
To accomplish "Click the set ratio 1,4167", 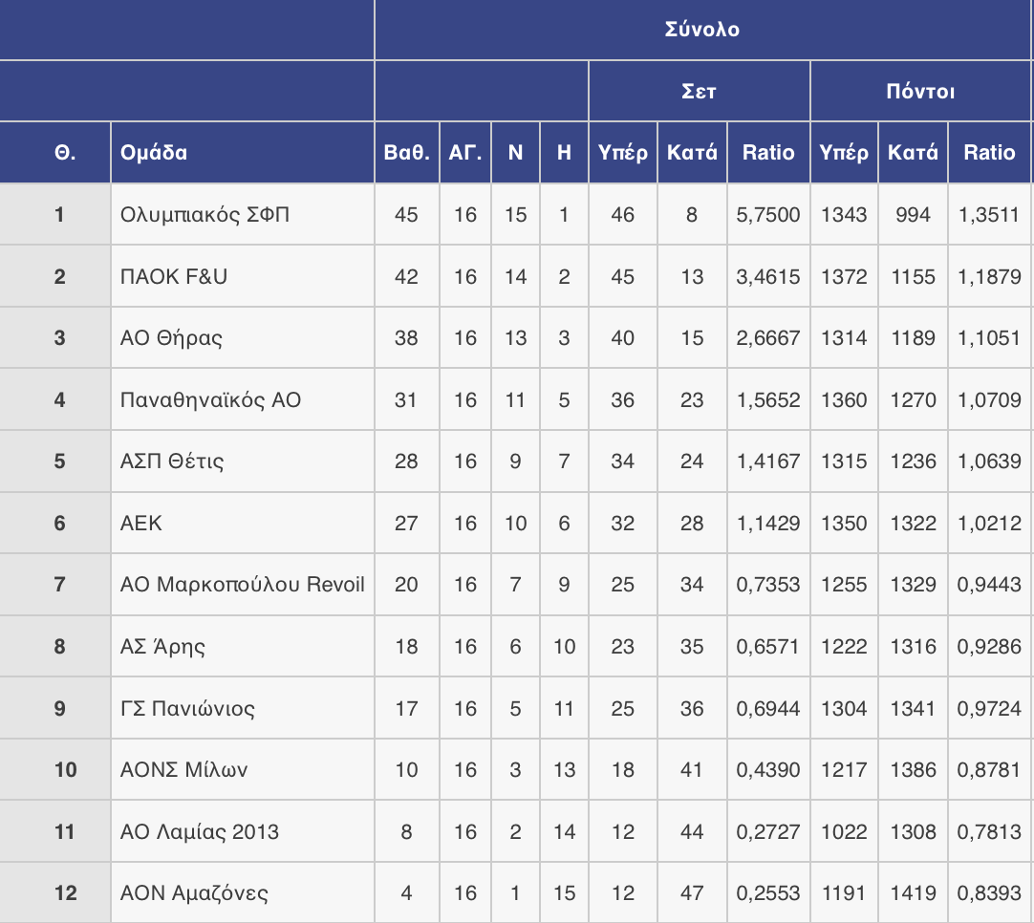I will [x=768, y=461].
